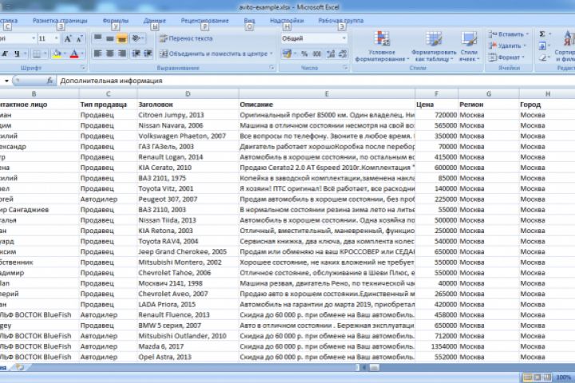Screen dimensions: 575x383
Task: Align cell text to the left
Action: point(97,53)
